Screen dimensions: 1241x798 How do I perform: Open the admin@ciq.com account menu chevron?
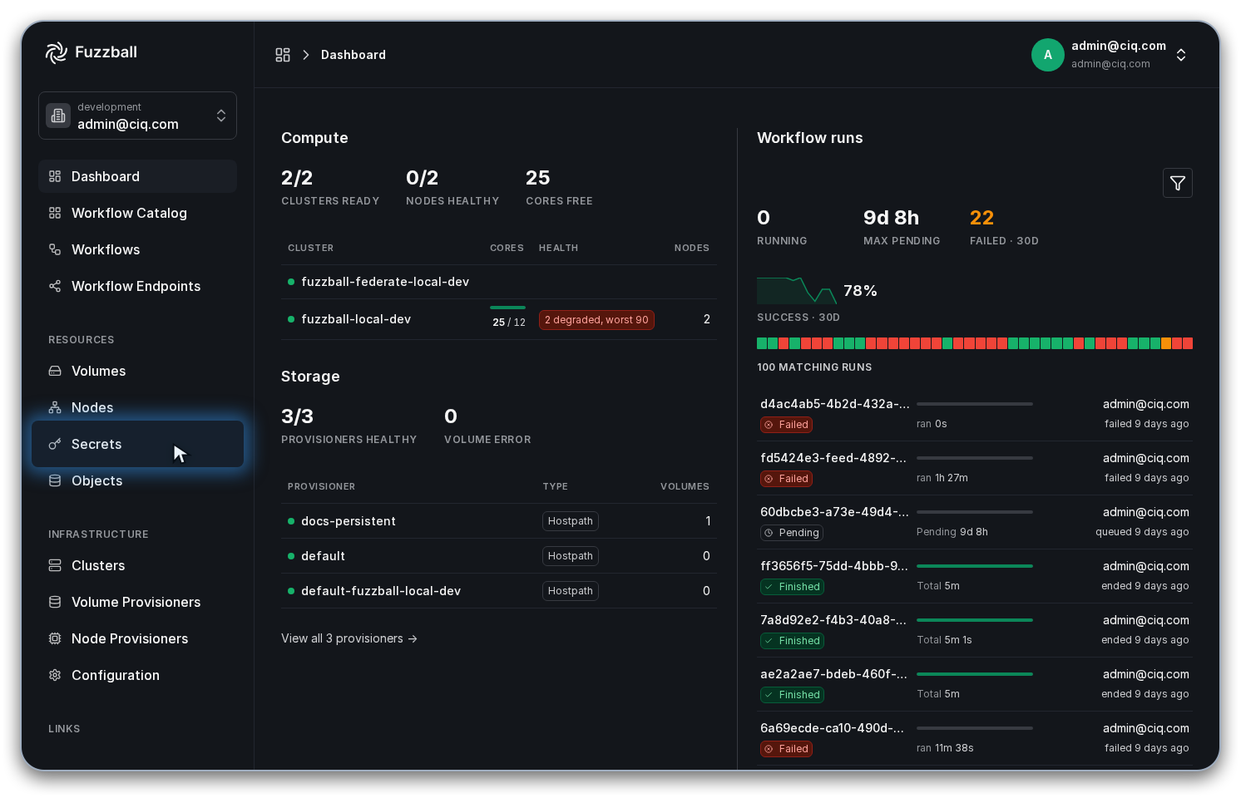click(x=1181, y=55)
